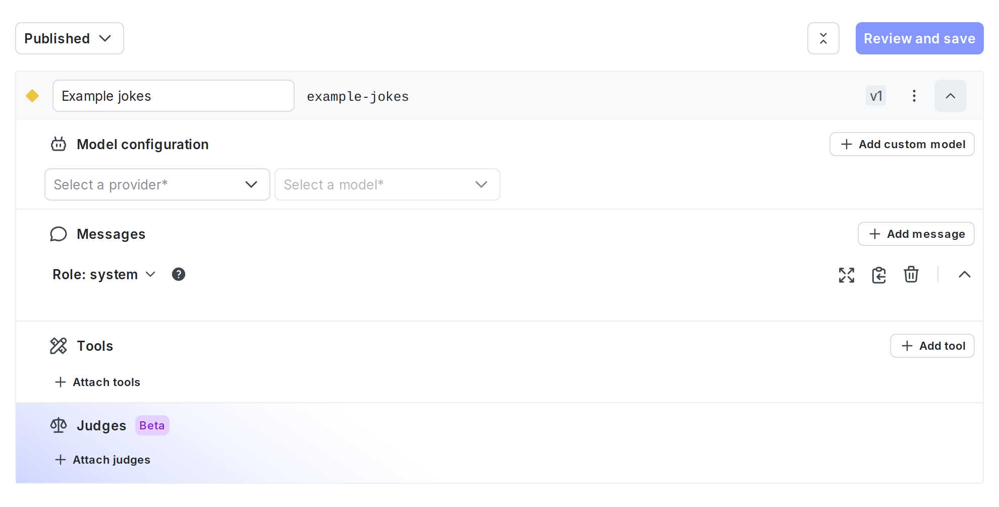The height and width of the screenshot is (507, 999).
Task: Open the three-dot more options menu
Action: (914, 96)
